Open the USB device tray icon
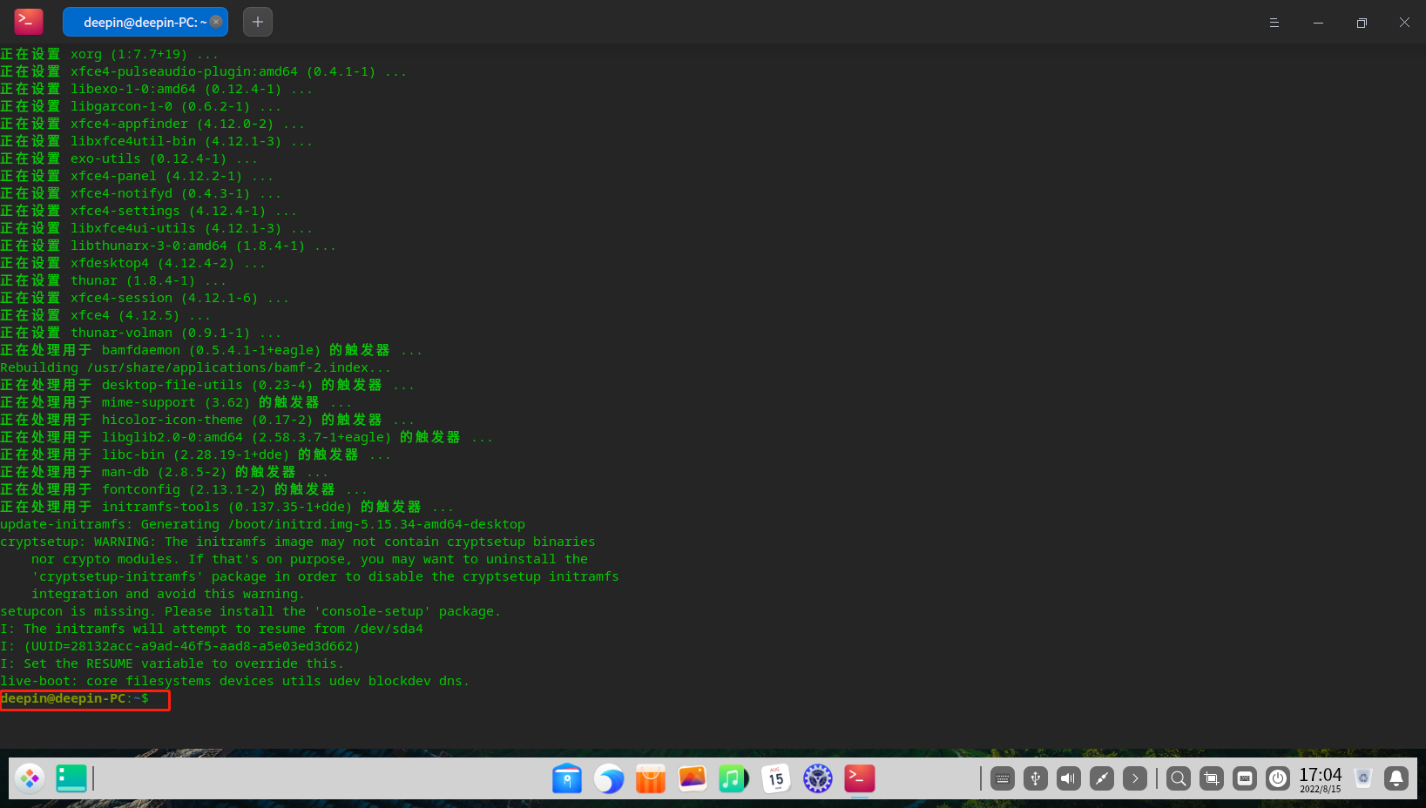This screenshot has height=808, width=1426. coord(1036,778)
